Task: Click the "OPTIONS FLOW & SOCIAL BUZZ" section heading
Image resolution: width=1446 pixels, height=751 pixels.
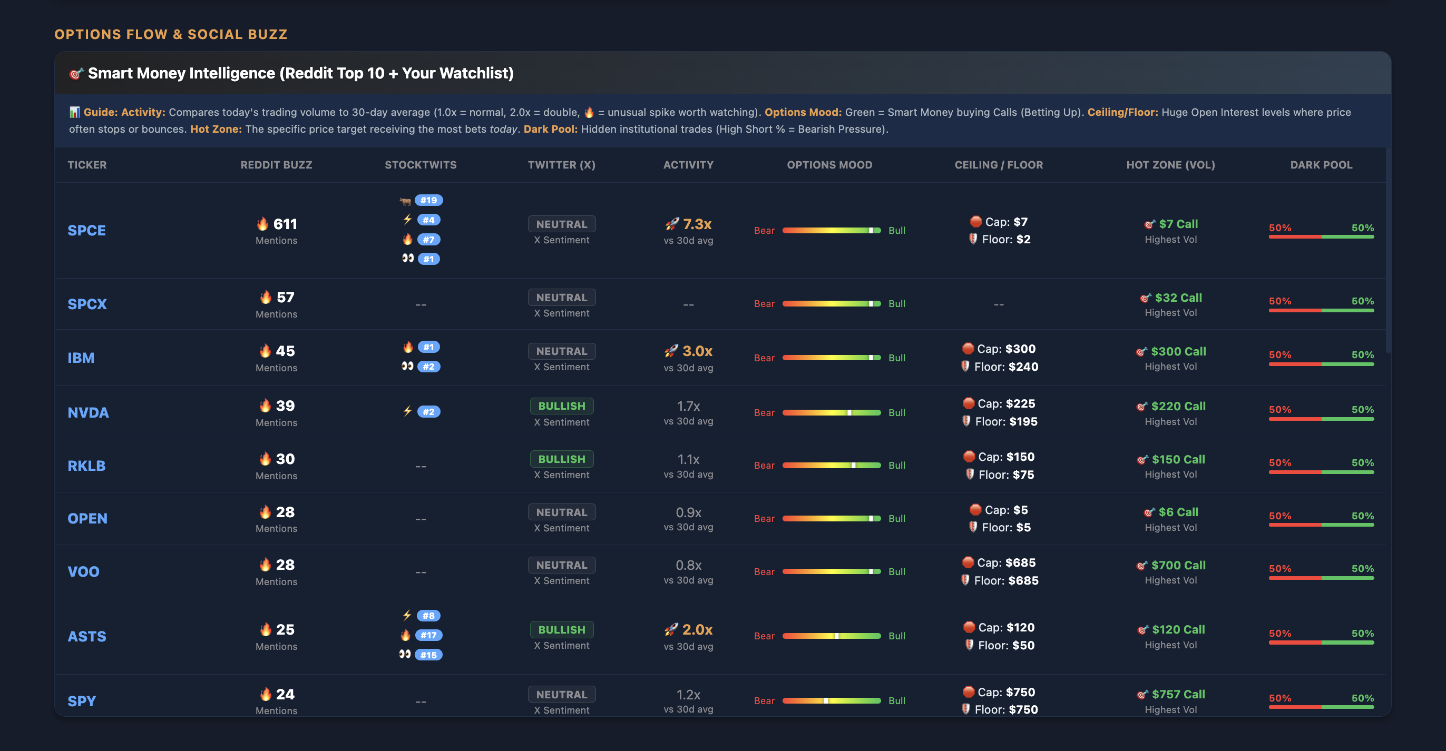Action: (x=171, y=34)
